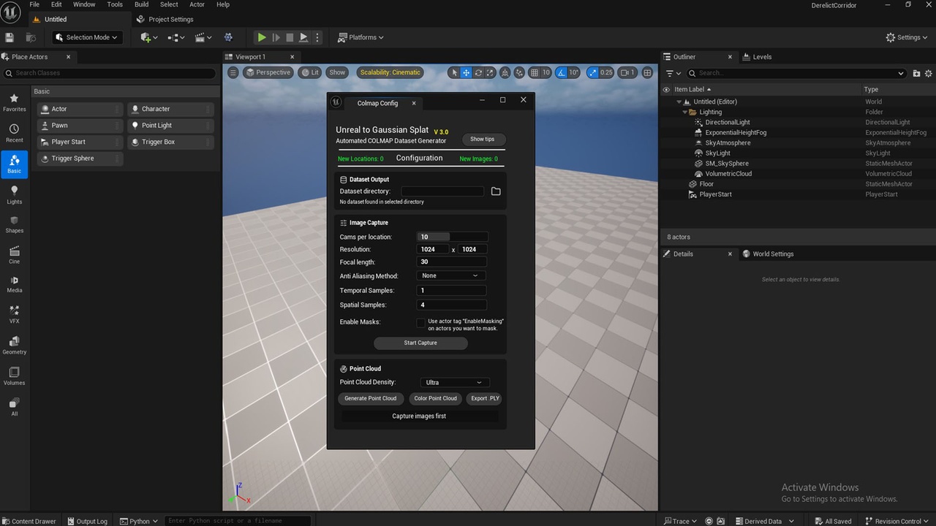Screen dimensions: 936x526
Task: Open the Build menu
Action: tap(142, 4)
